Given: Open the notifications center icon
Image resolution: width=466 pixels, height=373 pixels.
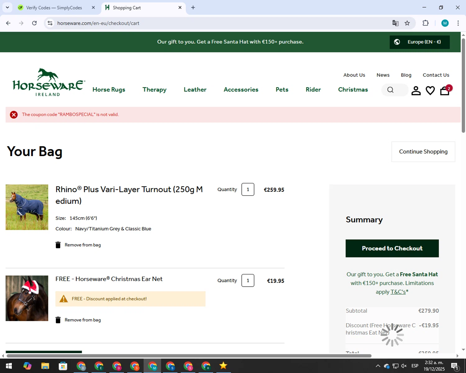Looking at the screenshot, I should (455, 366).
